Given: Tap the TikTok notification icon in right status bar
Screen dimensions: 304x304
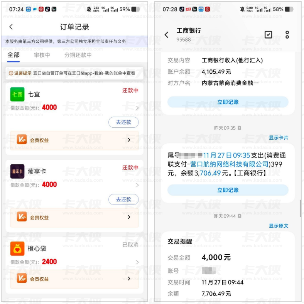Looking at the screenshot, I should 182,9.
